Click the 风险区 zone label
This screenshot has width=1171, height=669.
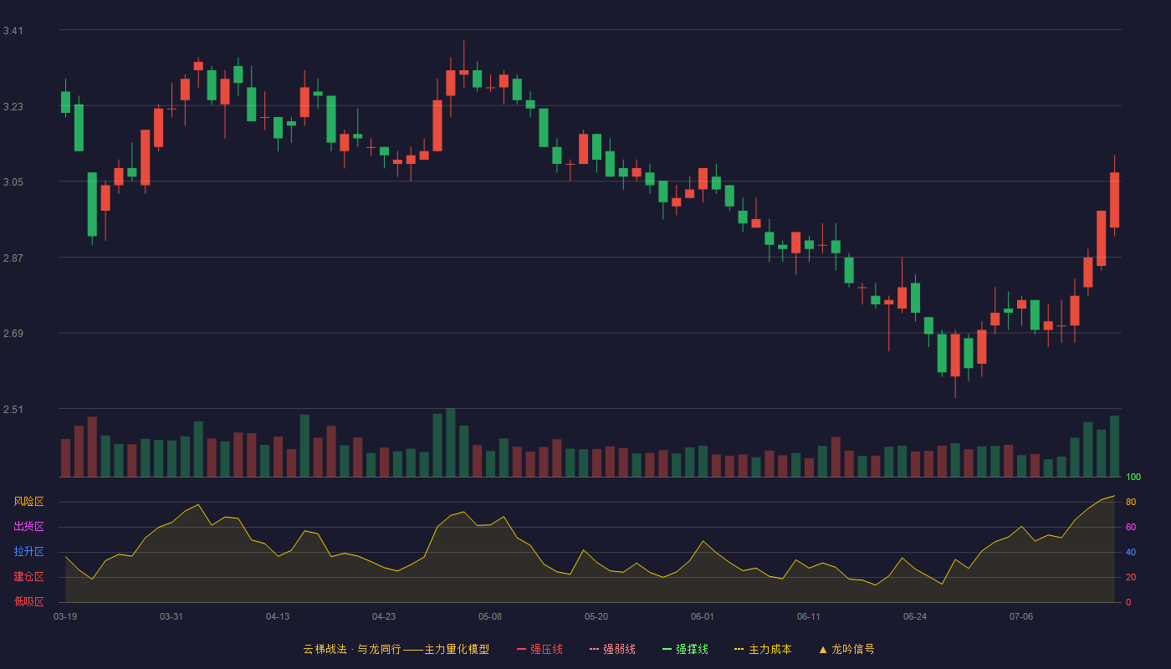pyautogui.click(x=28, y=502)
